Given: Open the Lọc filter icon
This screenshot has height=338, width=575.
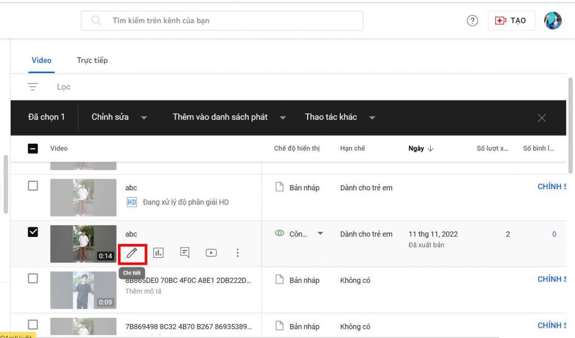Looking at the screenshot, I should (x=32, y=86).
